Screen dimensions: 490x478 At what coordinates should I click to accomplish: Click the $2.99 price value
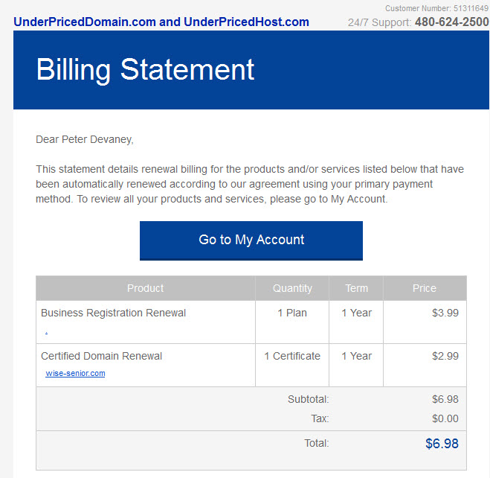[445, 356]
